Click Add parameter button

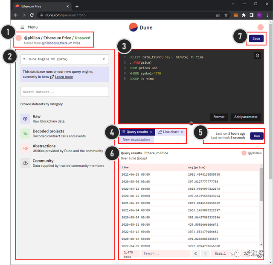246,117
